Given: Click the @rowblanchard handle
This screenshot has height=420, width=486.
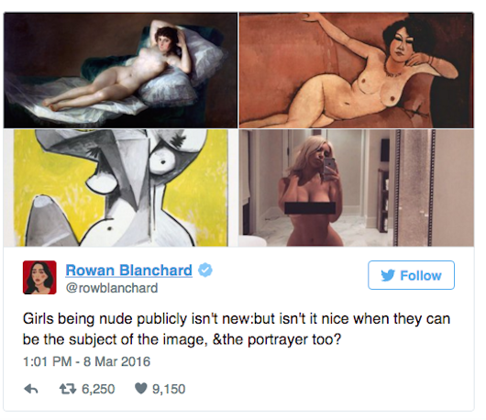Looking at the screenshot, I should click(x=112, y=288).
